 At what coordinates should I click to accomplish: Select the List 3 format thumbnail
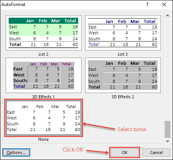(123, 33)
